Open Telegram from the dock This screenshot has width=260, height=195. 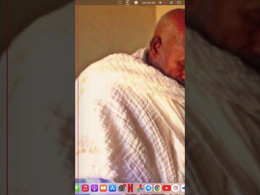148,188
